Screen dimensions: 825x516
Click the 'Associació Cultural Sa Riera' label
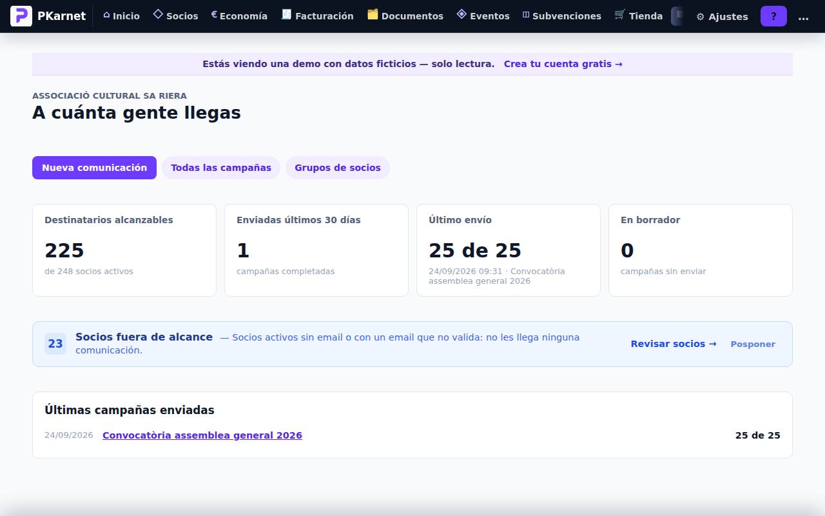110,95
